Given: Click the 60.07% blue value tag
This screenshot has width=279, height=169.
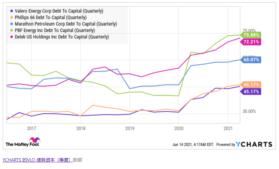Looking at the screenshot, I should coord(251,60).
